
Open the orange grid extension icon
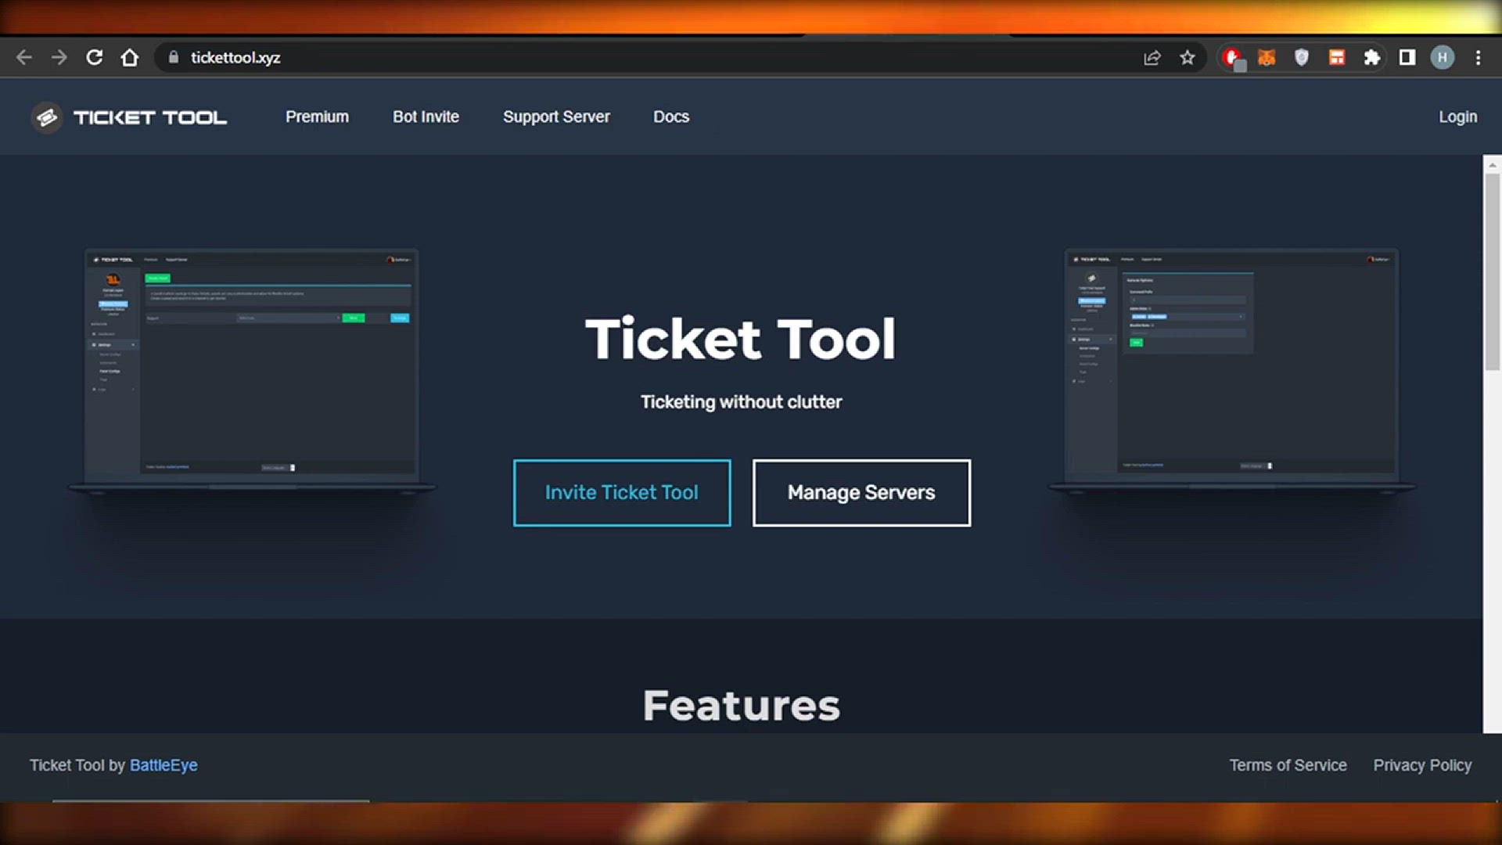1337,57
